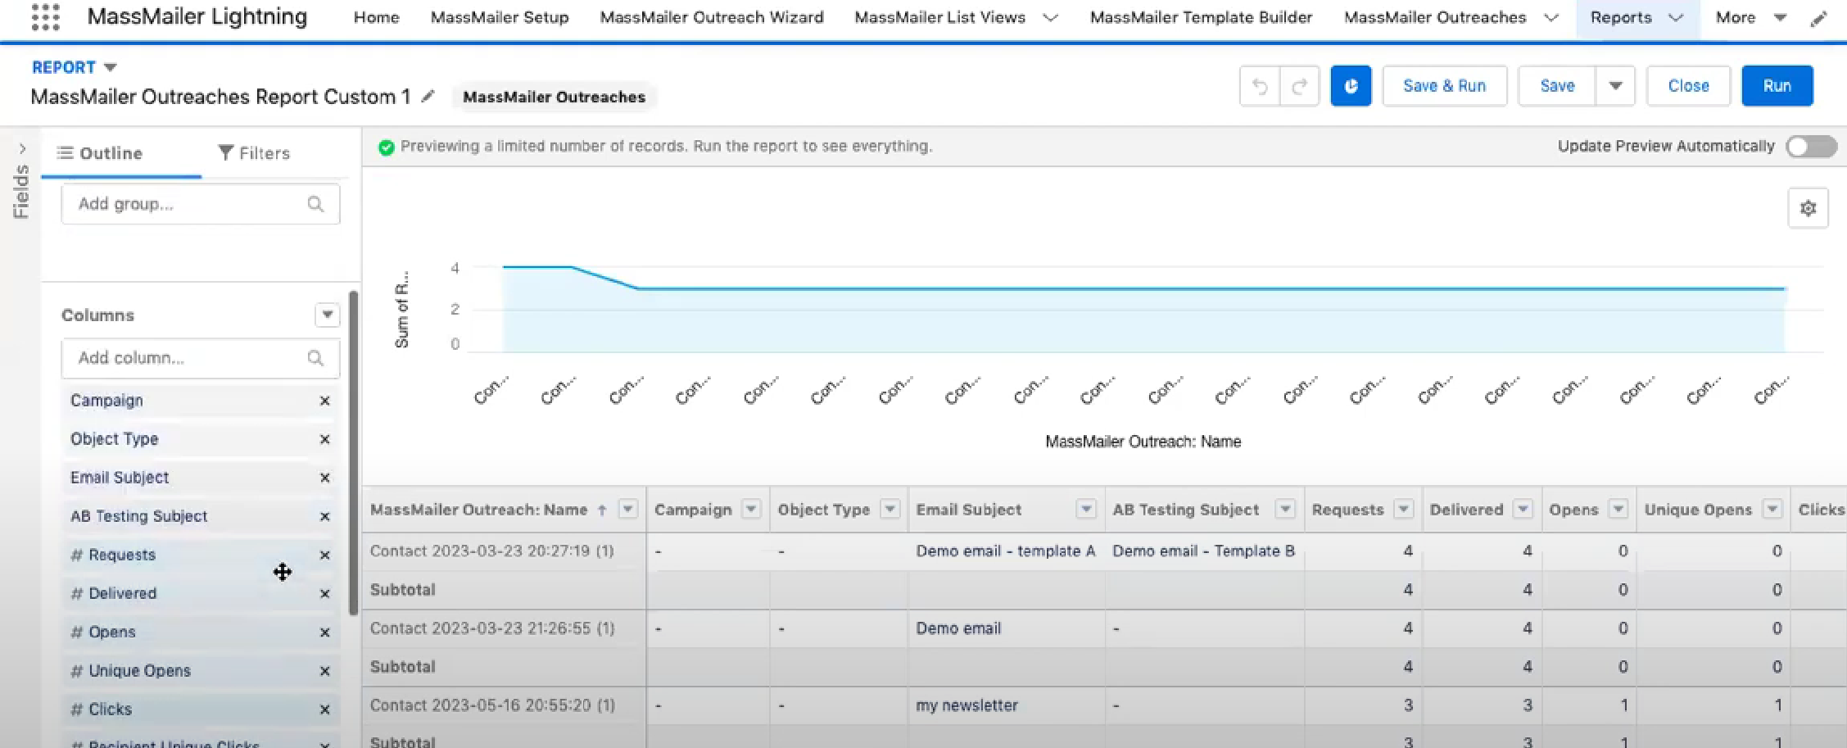1847x748 pixels.
Task: Open Columns section options dropdown
Action: (x=327, y=315)
